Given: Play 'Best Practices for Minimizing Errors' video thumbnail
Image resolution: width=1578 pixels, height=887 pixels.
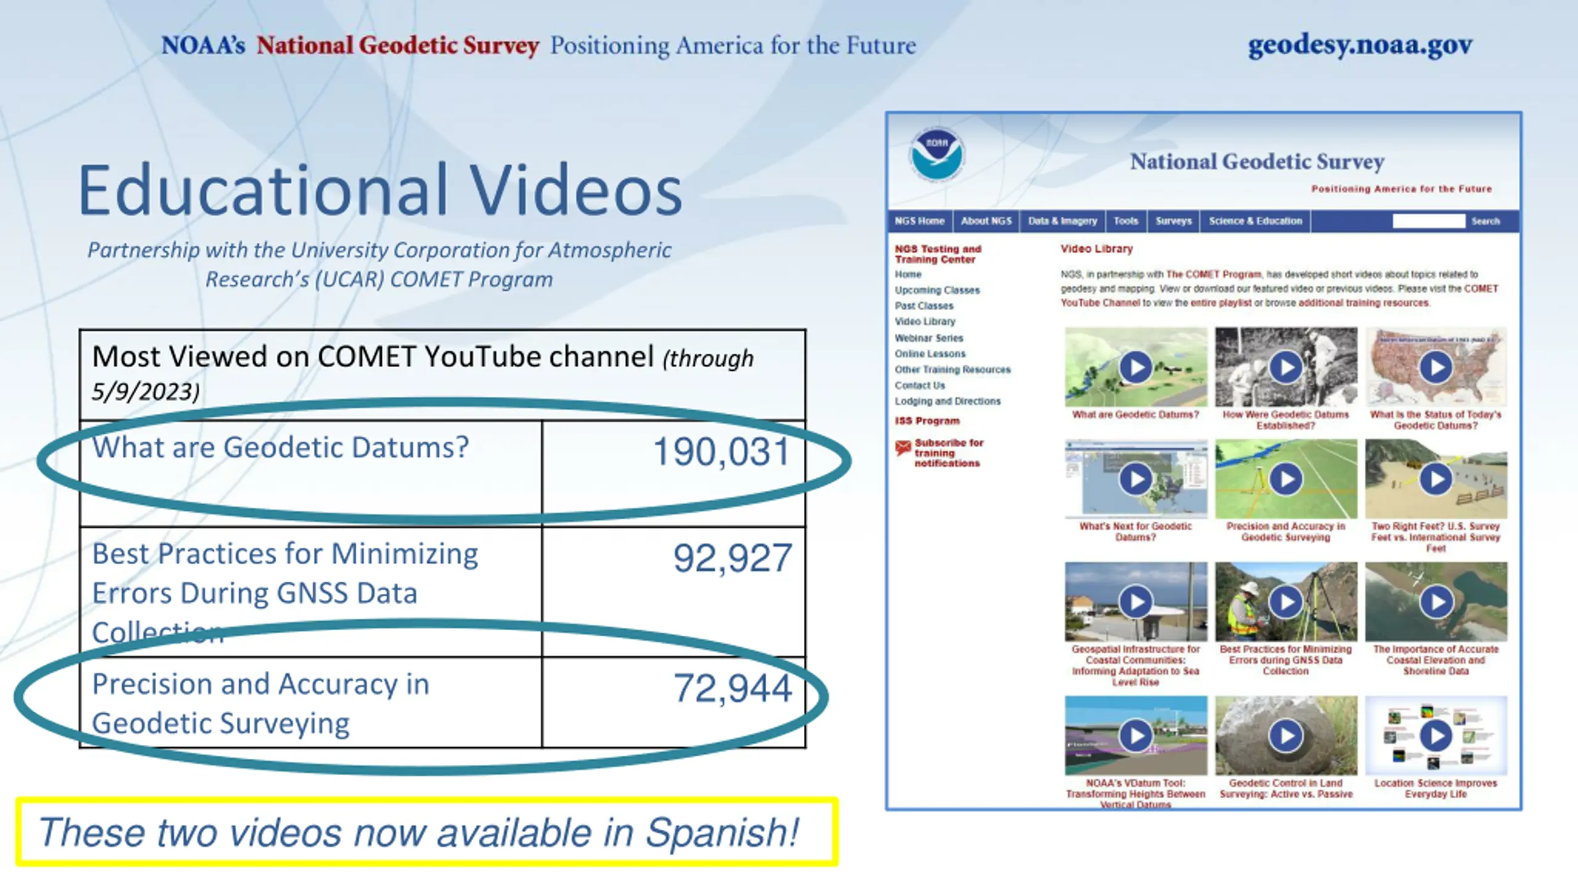Looking at the screenshot, I should click(1286, 601).
